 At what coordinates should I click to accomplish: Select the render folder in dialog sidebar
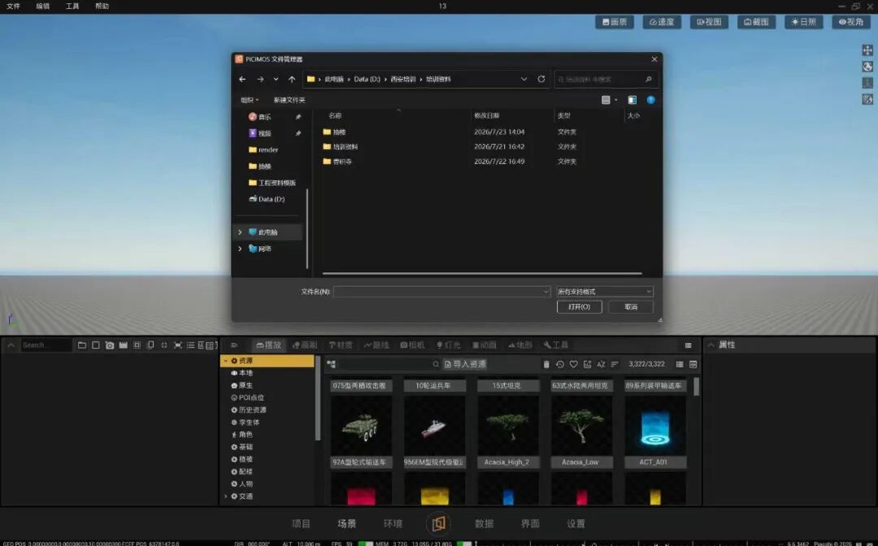pyautogui.click(x=269, y=150)
